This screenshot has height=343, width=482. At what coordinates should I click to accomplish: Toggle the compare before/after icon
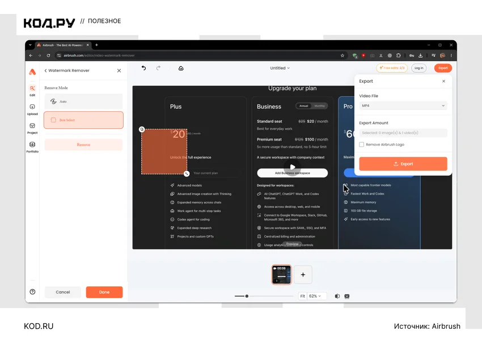(x=337, y=296)
